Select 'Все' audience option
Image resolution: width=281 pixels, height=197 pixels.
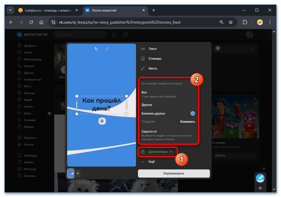point(144,92)
